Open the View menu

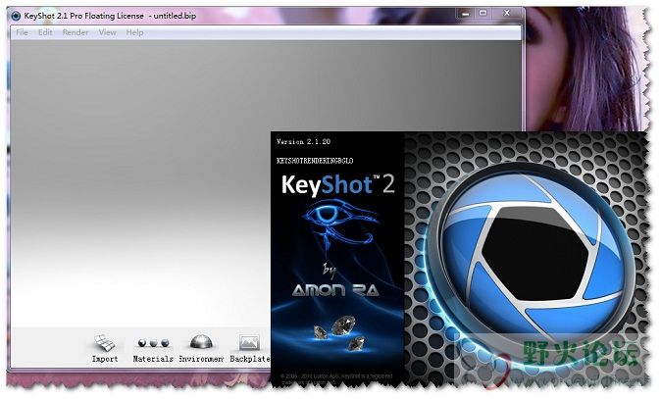[x=107, y=32]
